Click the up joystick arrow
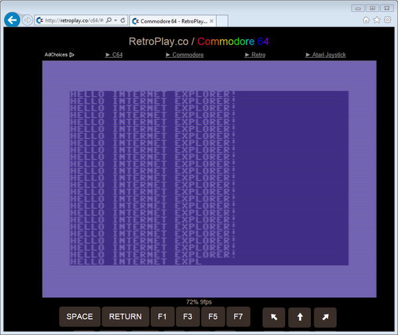Viewport: 398px width, 335px height. [300, 317]
